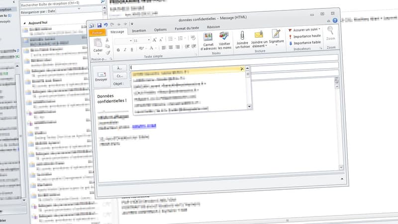This screenshot has height=224, width=398.
Task: Collapse the ribbon with the caret icon
Action: [x=329, y=21]
